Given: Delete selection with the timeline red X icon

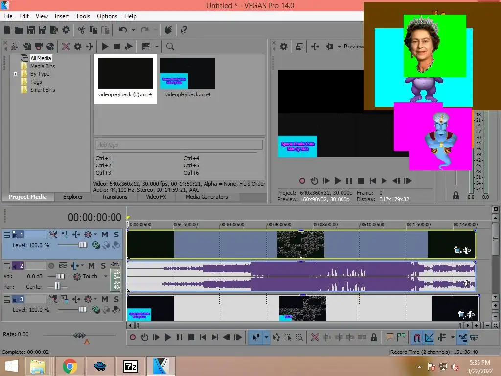Looking at the screenshot, I should click(x=315, y=338).
